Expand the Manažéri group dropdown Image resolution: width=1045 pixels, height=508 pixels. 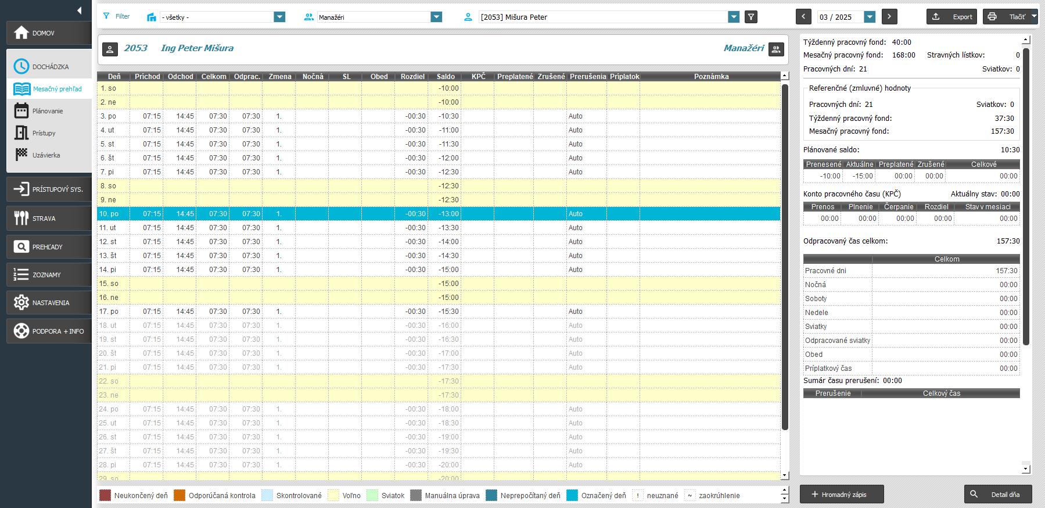click(x=436, y=17)
